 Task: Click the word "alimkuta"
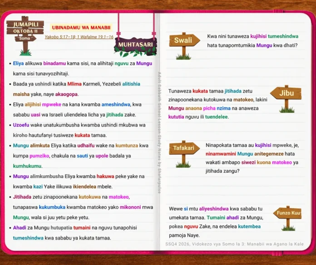(x=39, y=145)
